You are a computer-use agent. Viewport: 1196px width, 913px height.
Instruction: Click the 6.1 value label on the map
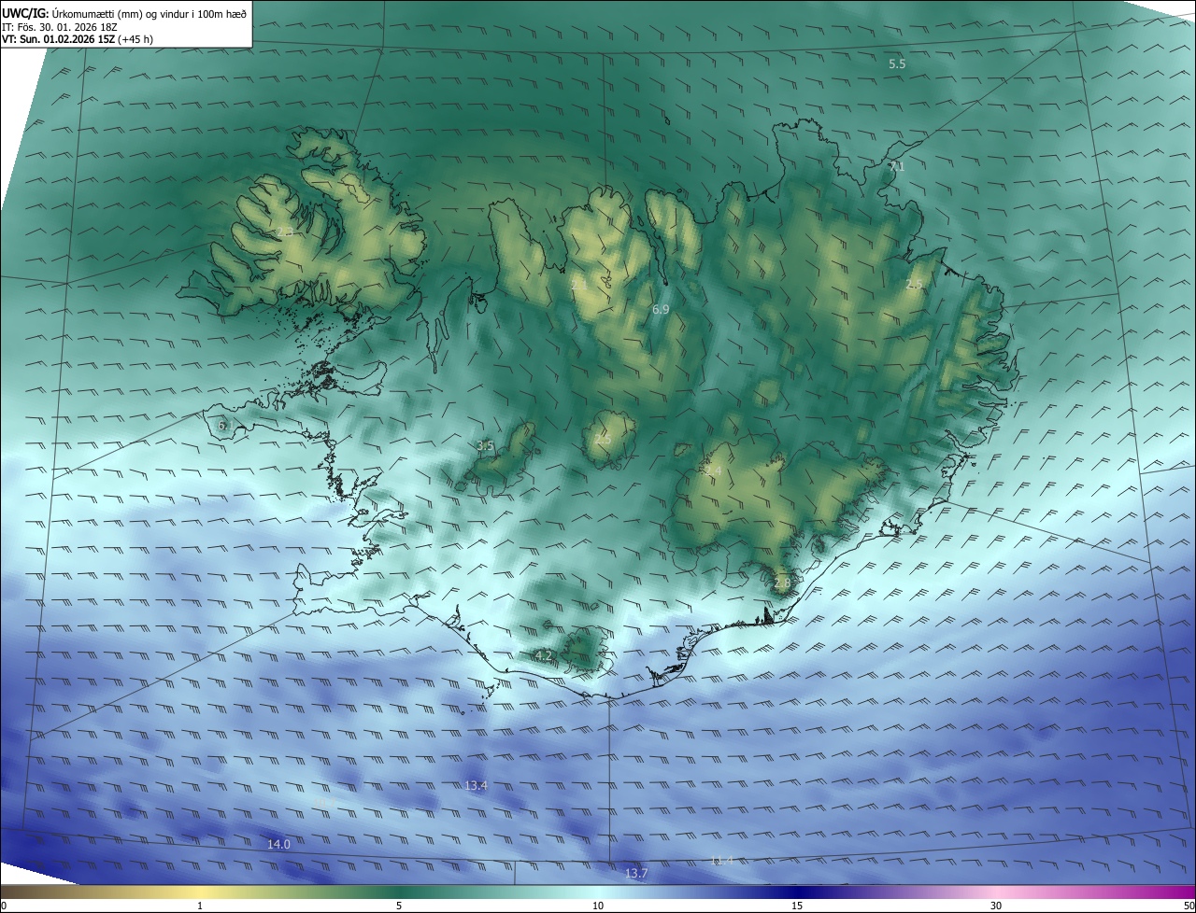(225, 426)
